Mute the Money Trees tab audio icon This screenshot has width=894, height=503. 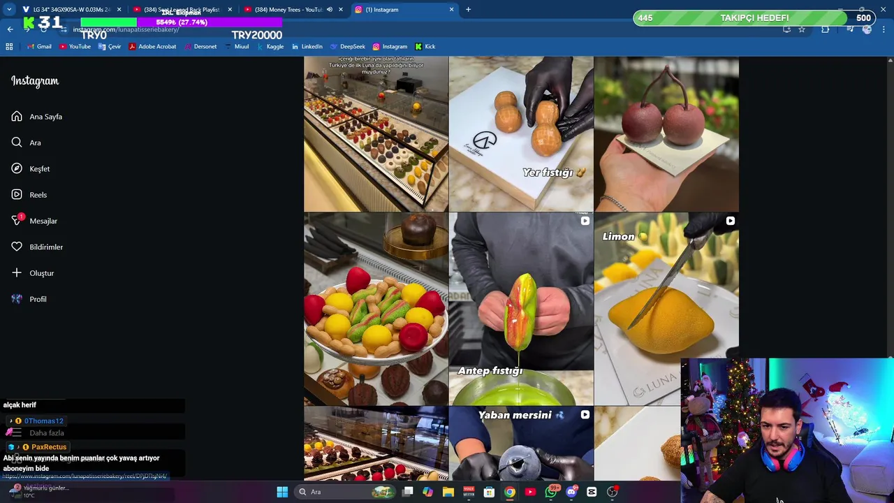coord(330,10)
